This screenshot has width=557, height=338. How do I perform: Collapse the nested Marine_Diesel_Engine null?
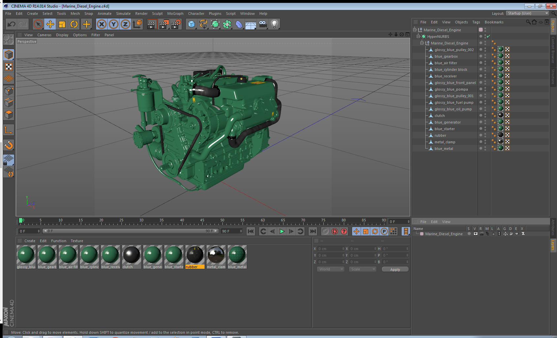pyautogui.click(x=422, y=43)
